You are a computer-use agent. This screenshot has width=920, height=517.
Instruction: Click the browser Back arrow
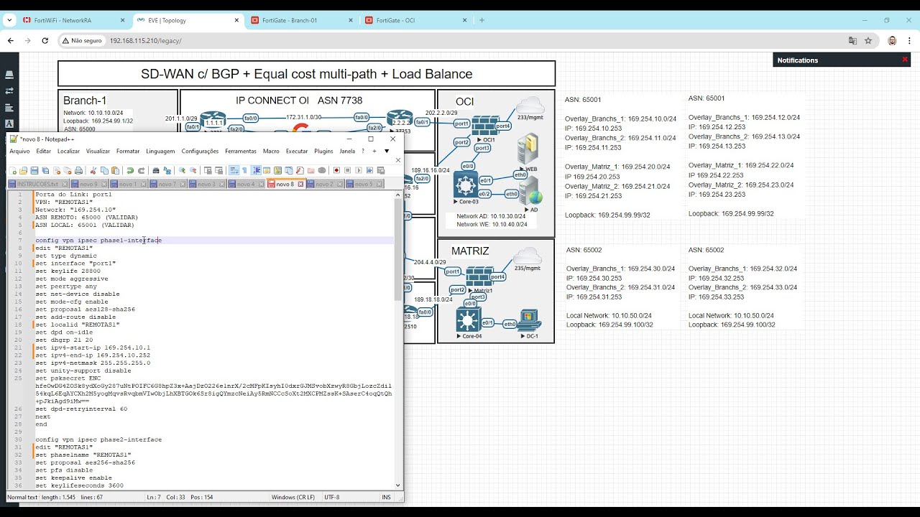[11, 41]
